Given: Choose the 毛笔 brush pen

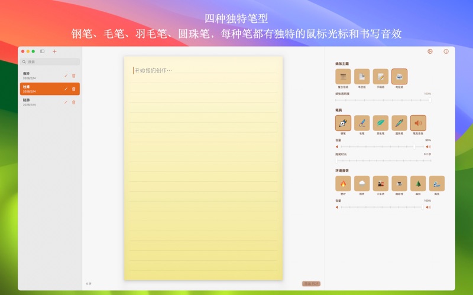Looking at the screenshot, I should click(362, 123).
